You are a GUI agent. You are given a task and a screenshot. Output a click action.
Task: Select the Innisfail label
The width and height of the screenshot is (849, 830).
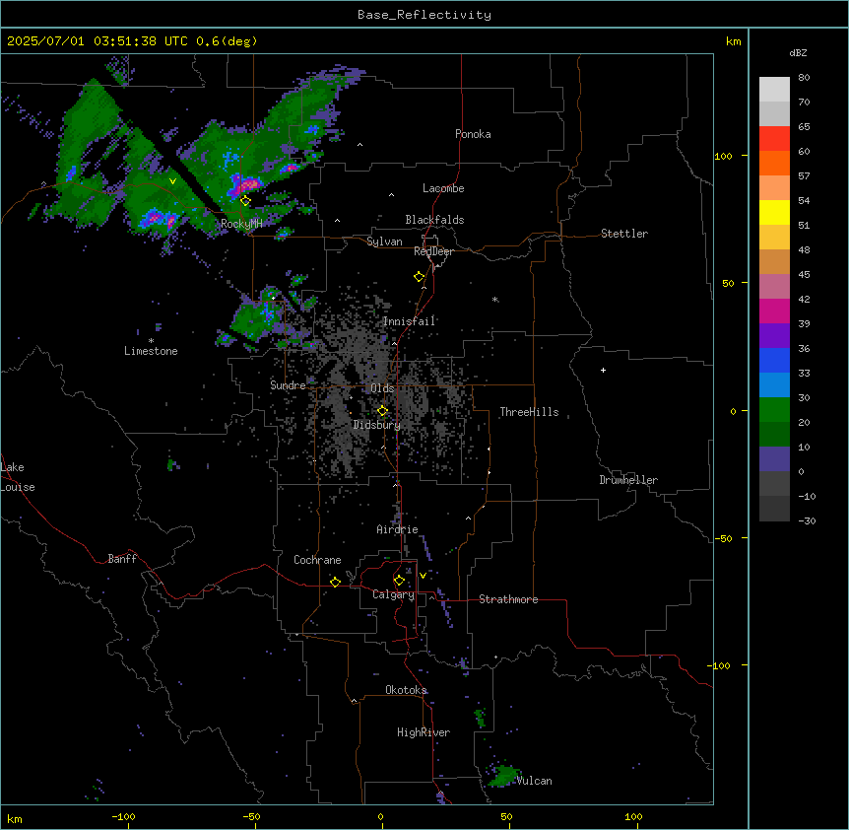410,321
